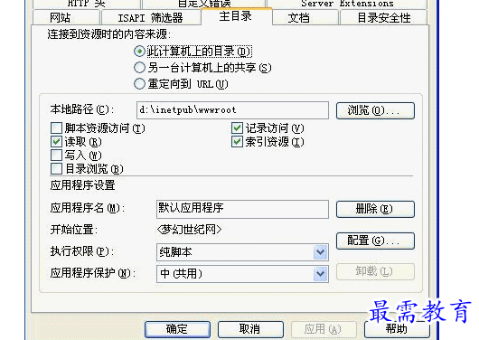Toggle 索引资源 checkbox
Screen dimensions: 479x340
pyautogui.click(x=237, y=142)
